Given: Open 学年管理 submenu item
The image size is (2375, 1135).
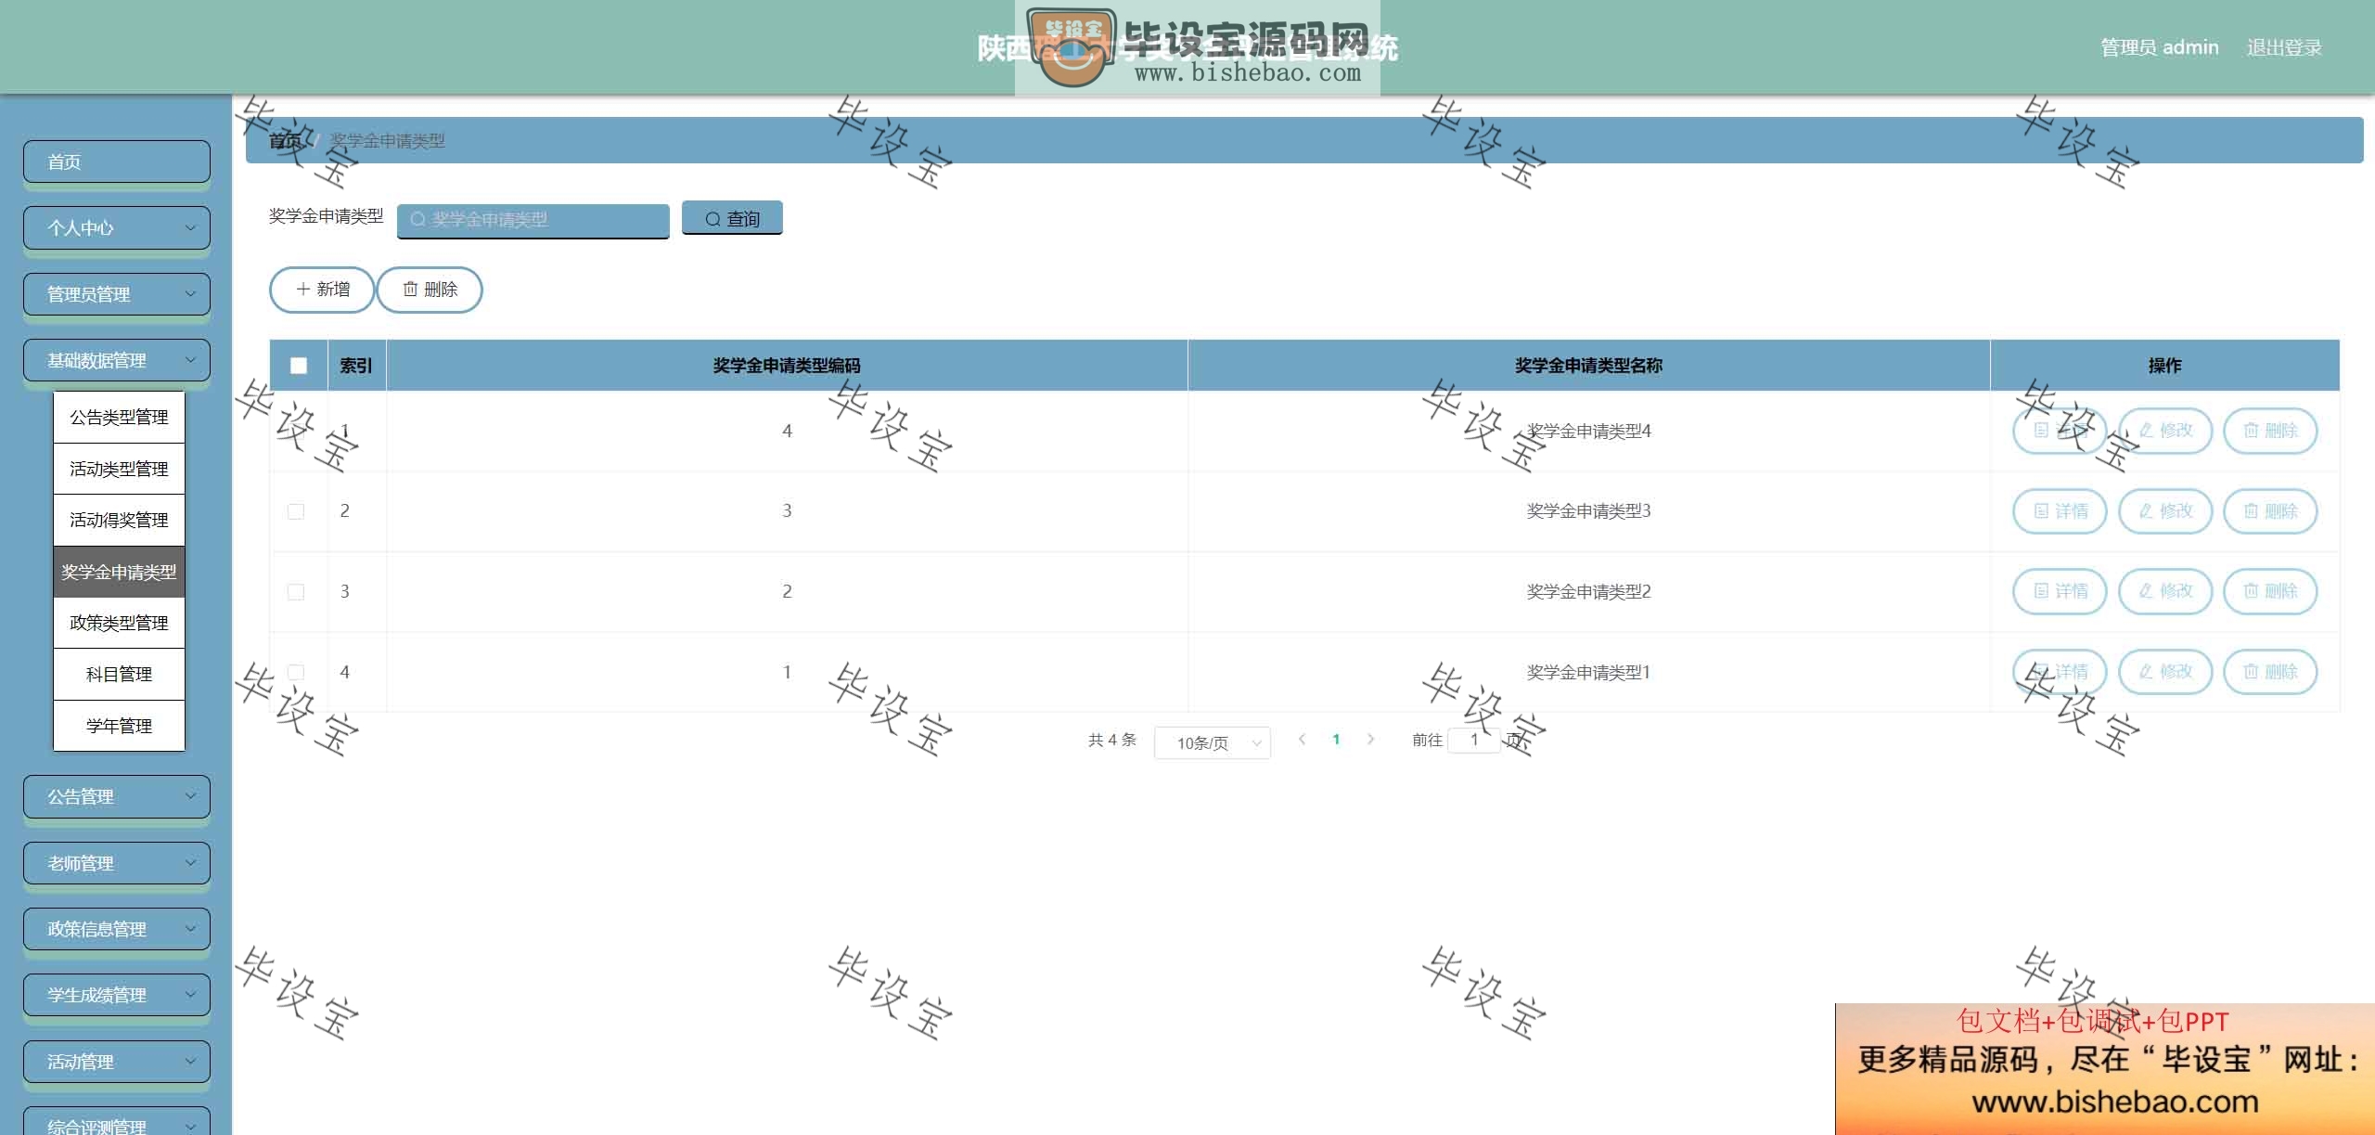Looking at the screenshot, I should tap(119, 726).
